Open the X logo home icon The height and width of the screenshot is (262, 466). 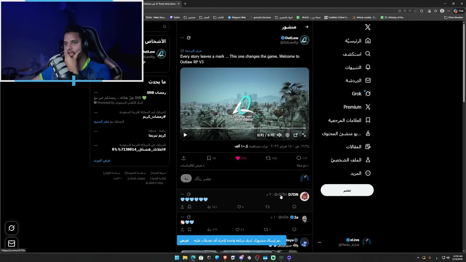point(368,27)
